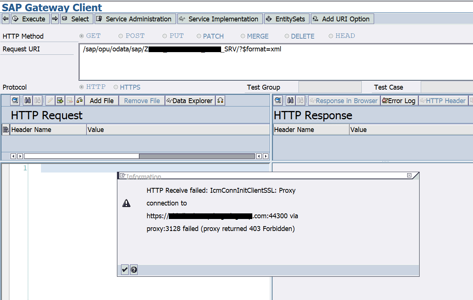
Task: Close the Information dialog with the X
Action: [409, 175]
